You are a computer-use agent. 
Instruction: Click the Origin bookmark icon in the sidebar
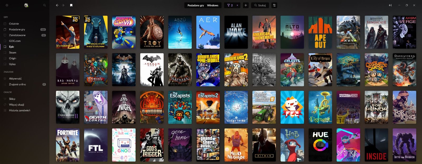click(x=5, y=58)
